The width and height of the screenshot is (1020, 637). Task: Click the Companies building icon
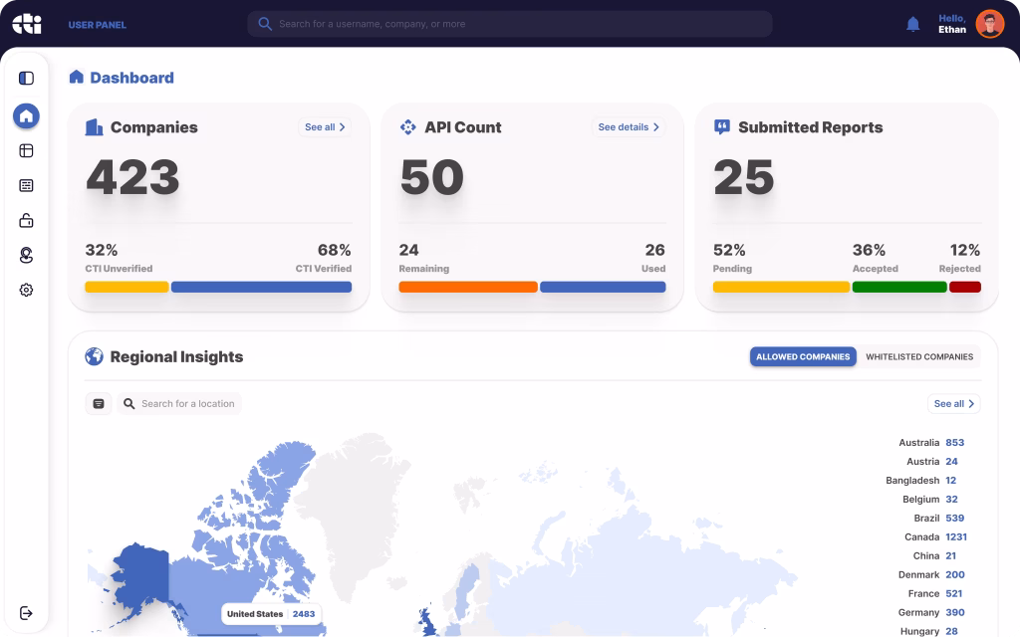94,126
